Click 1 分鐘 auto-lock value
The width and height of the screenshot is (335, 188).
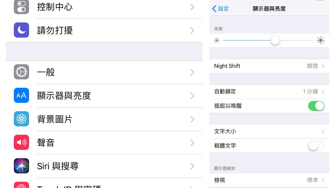point(310,92)
